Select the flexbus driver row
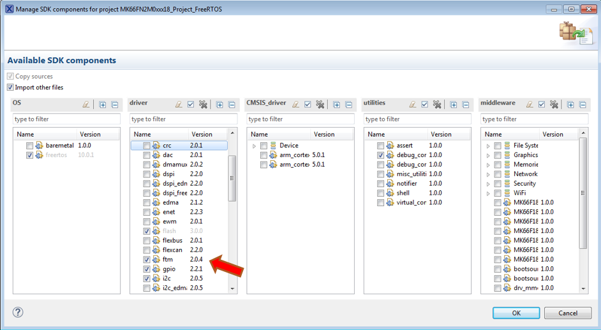The image size is (601, 330). pyautogui.click(x=179, y=241)
